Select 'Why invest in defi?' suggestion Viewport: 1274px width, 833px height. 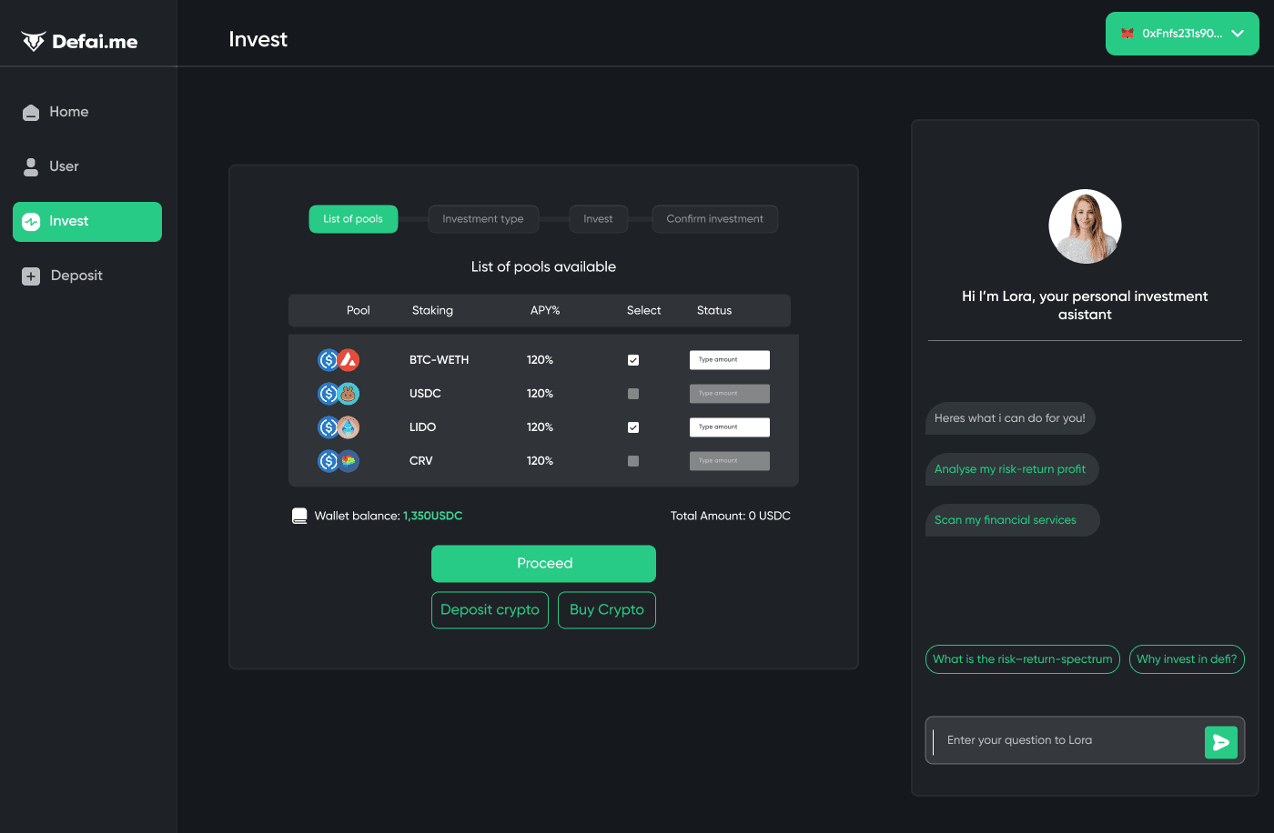coord(1187,659)
